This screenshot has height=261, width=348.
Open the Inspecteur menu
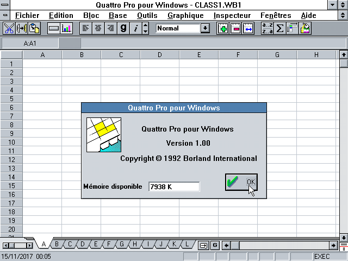click(x=232, y=15)
